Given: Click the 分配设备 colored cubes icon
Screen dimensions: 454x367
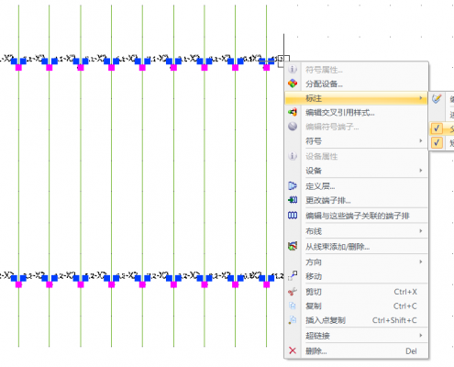Looking at the screenshot, I should (293, 83).
